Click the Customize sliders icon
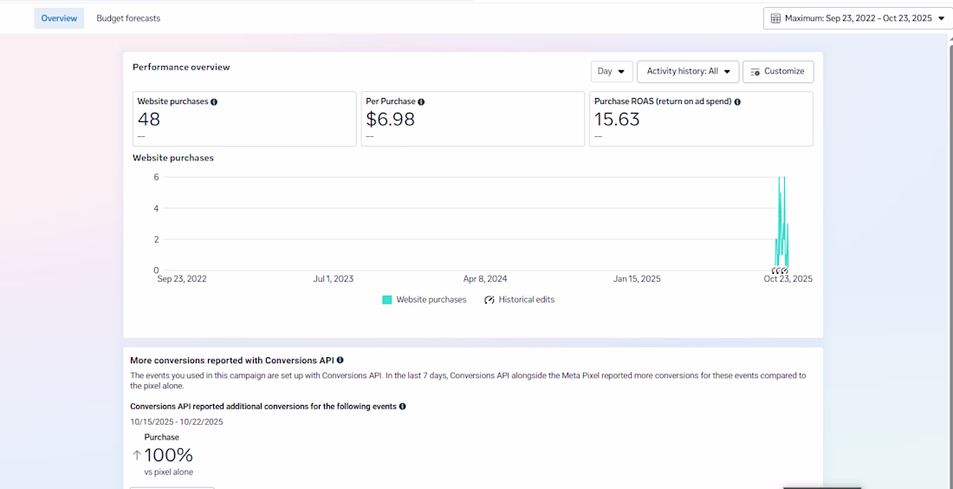This screenshot has height=489, width=953. (x=755, y=72)
